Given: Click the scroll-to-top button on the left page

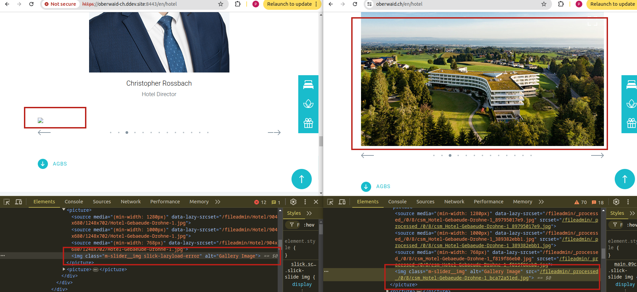Looking at the screenshot, I should 302,179.
